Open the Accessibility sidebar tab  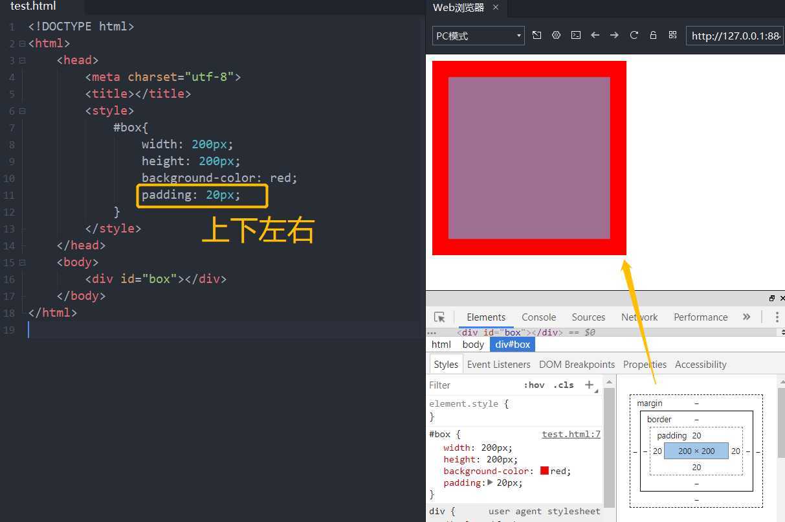pyautogui.click(x=700, y=364)
